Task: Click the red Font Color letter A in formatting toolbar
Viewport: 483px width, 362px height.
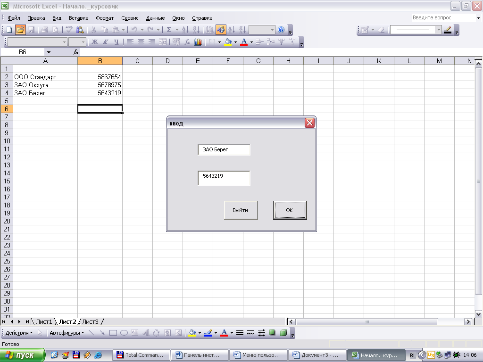Action: coord(244,42)
